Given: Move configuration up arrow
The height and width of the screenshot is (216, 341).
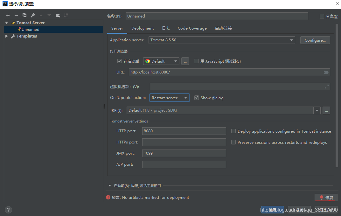Looking at the screenshot, I should click(41, 15).
